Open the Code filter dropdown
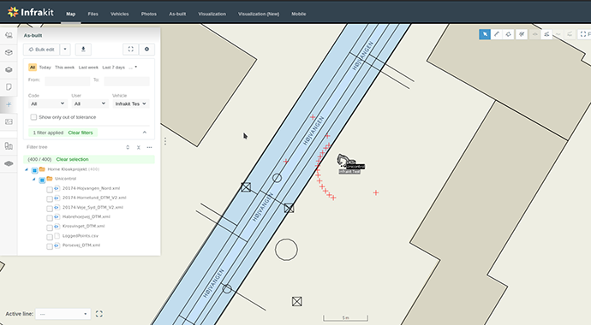The image size is (591, 325). [x=47, y=103]
